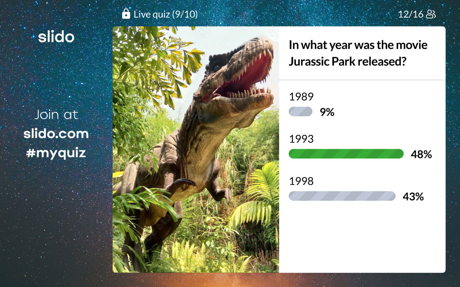The image size is (460, 287).
Task: Click the slido logo
Action: 56,37
